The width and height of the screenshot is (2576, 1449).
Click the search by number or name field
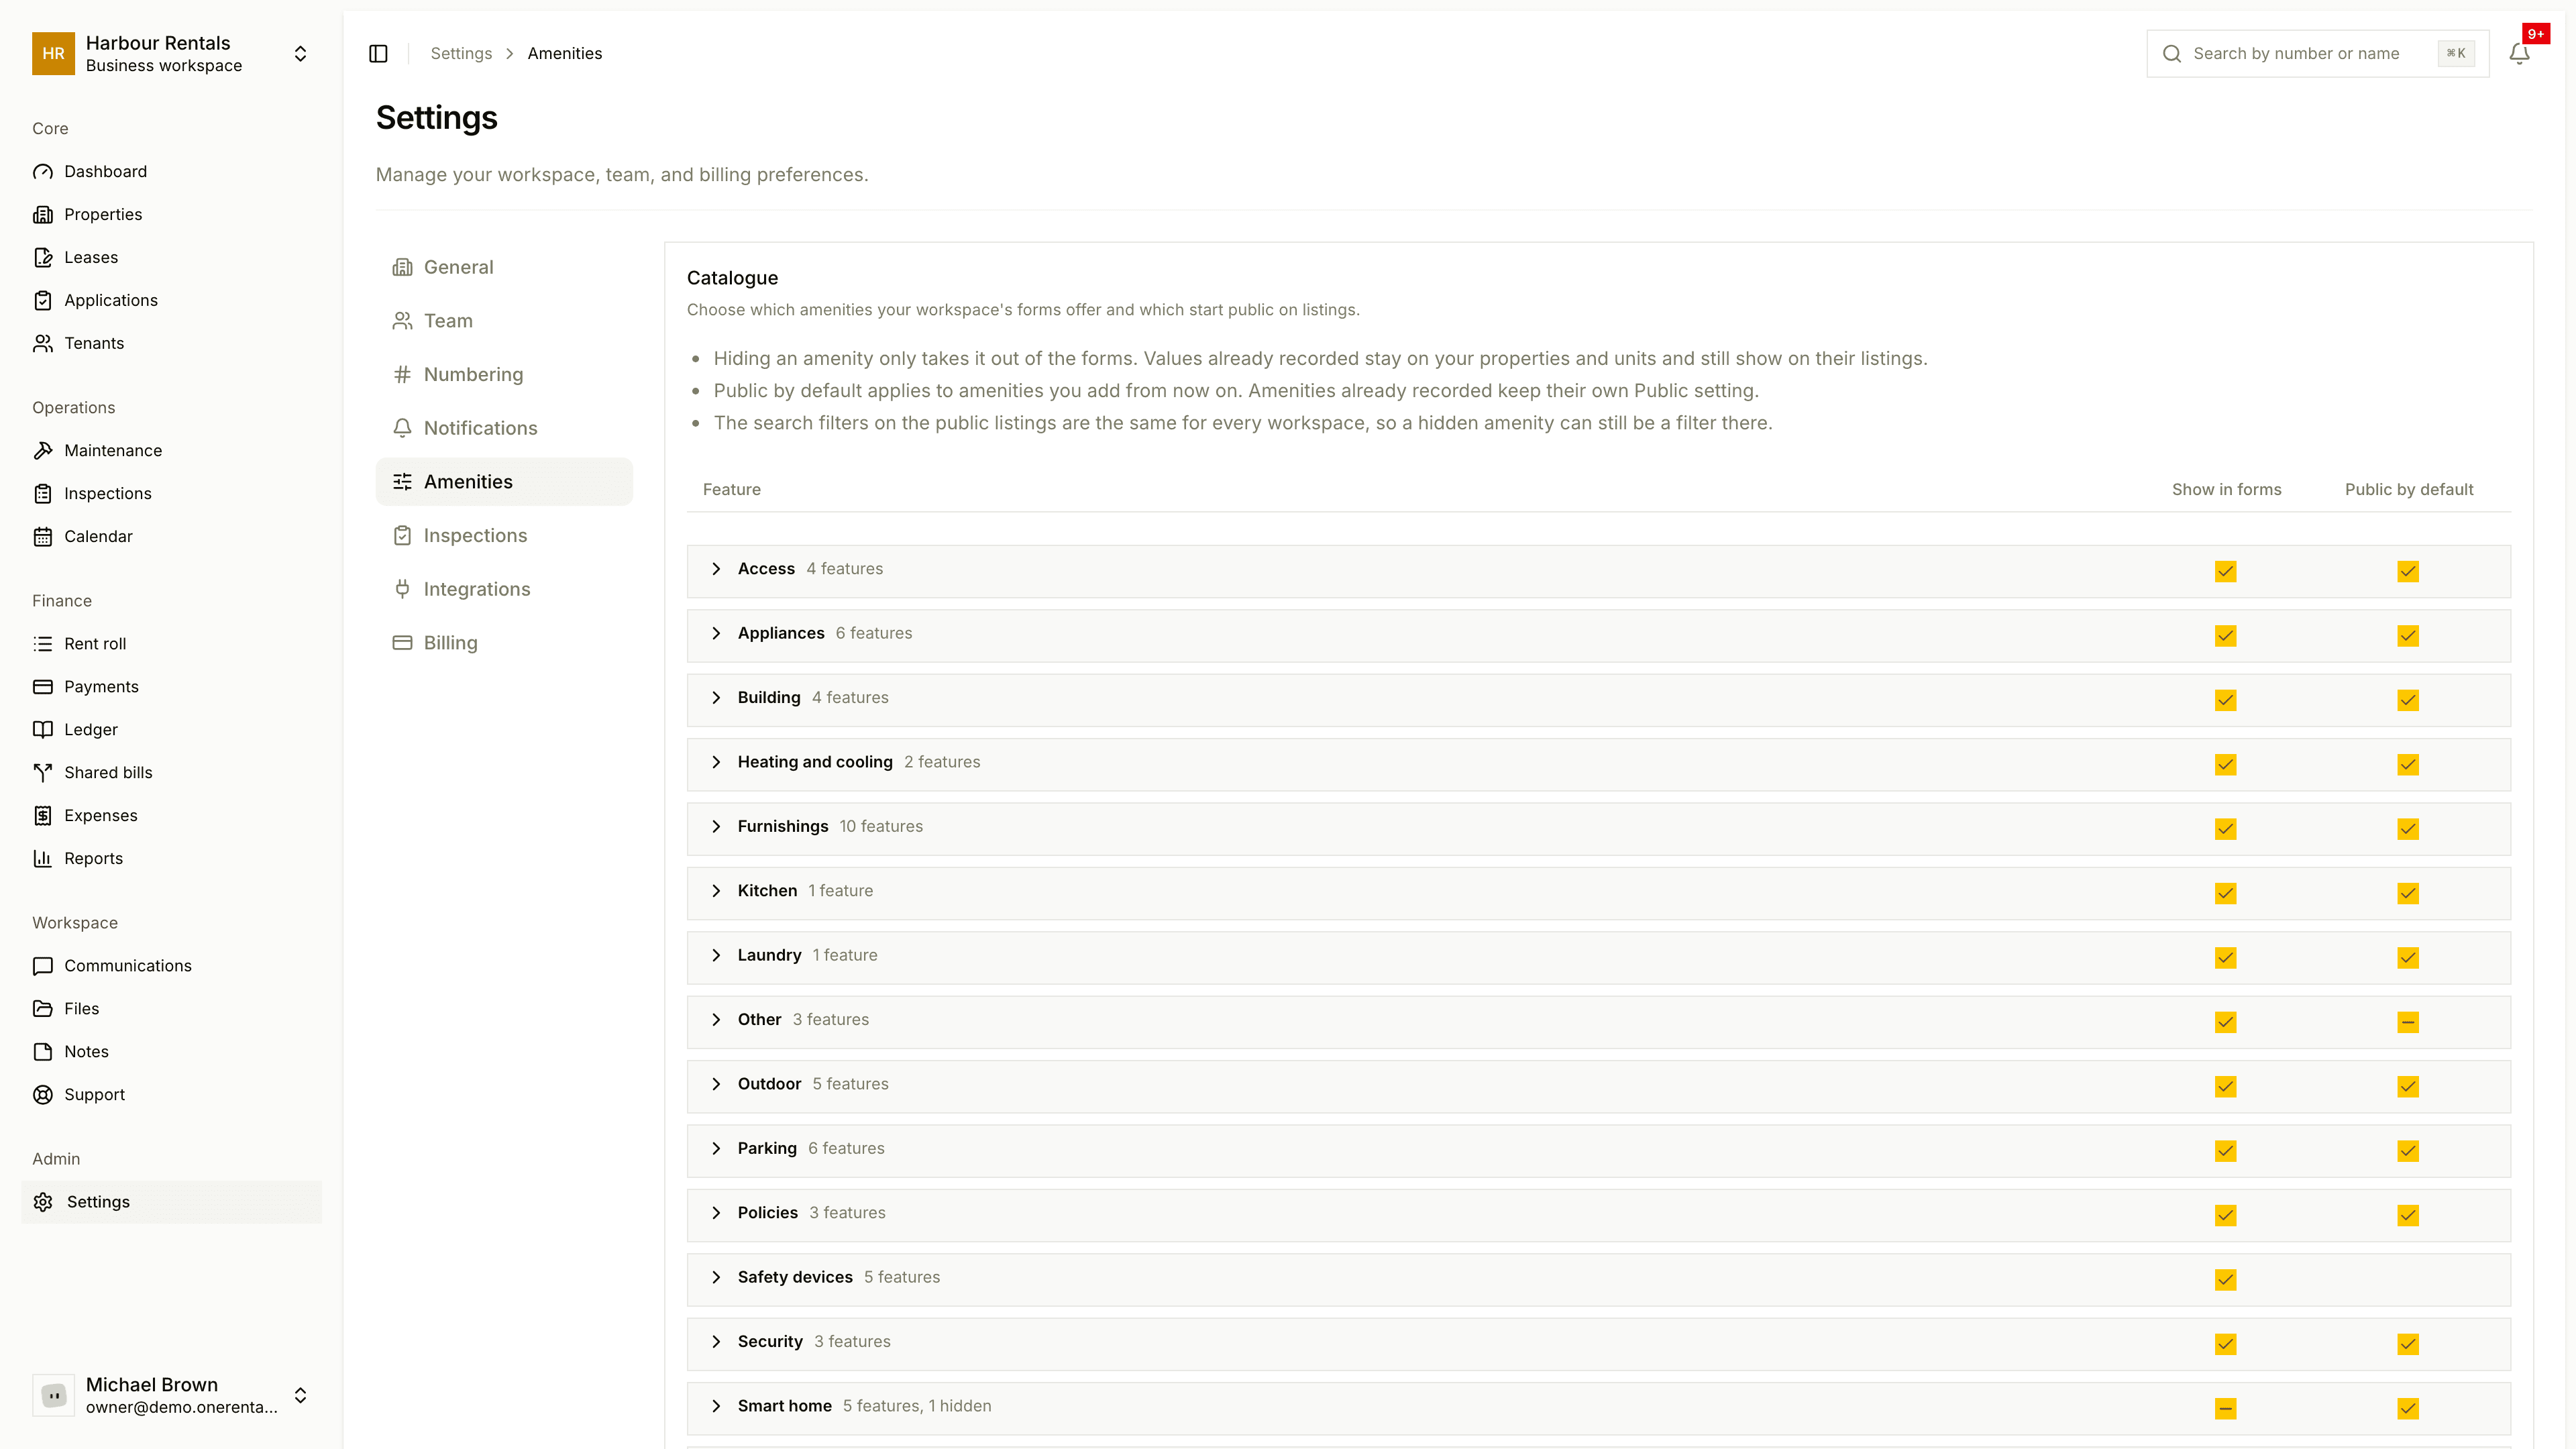coord(2317,54)
